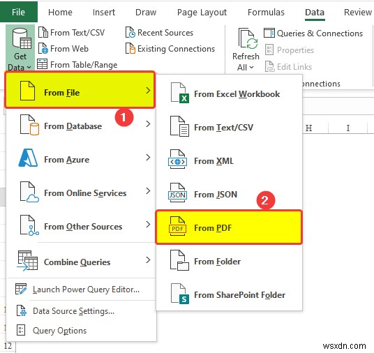Open the Get Data cylinder icon
The height and width of the screenshot is (353, 374).
pyautogui.click(x=21, y=38)
